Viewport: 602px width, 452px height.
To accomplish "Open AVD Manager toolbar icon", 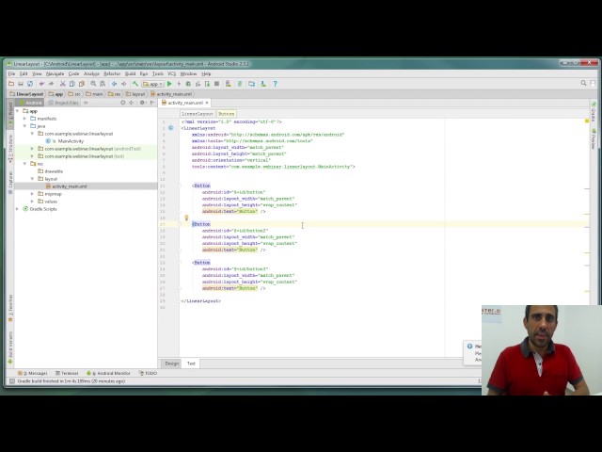I will coord(228,84).
